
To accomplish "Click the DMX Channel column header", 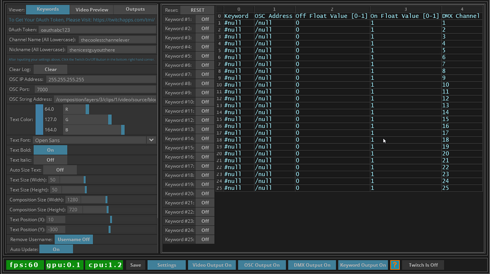I will pos(462,16).
